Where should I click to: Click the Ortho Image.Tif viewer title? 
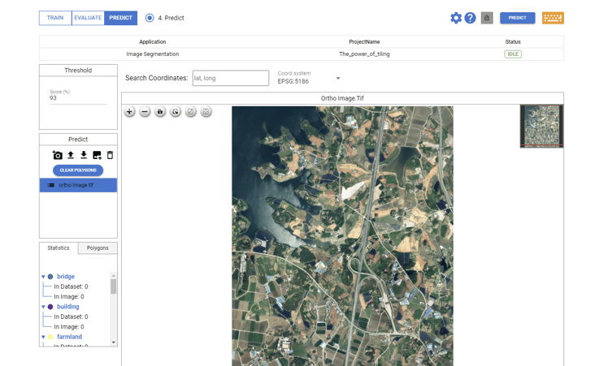coord(342,98)
